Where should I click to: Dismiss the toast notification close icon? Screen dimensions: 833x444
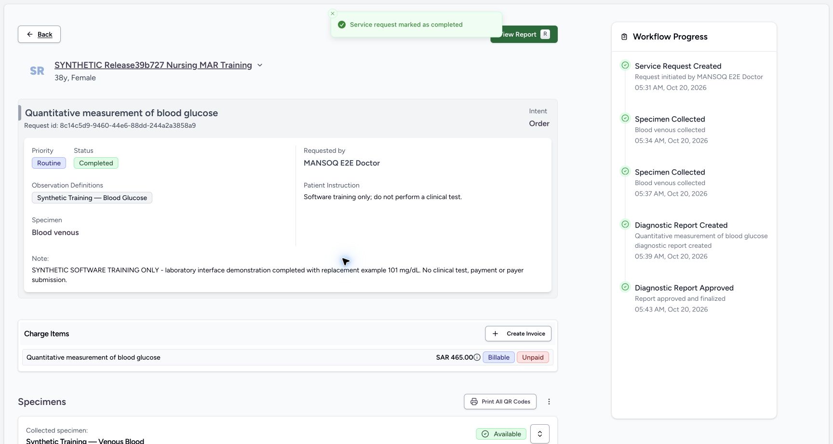click(333, 13)
